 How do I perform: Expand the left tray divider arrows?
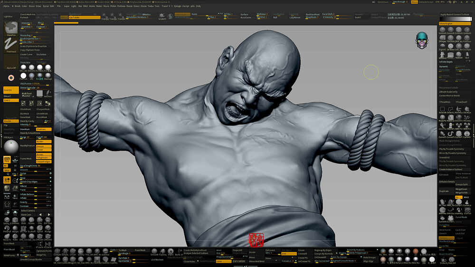(x=1, y=136)
